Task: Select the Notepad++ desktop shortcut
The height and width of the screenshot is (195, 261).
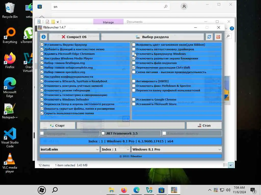Action: pos(10,111)
